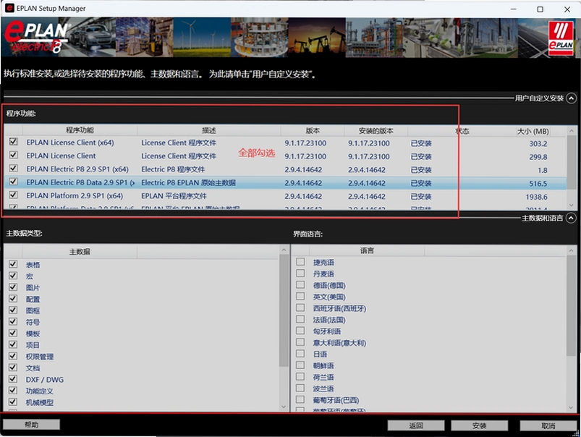Click master data list scrollbar down arrow
The image size is (581, 437).
284,407
